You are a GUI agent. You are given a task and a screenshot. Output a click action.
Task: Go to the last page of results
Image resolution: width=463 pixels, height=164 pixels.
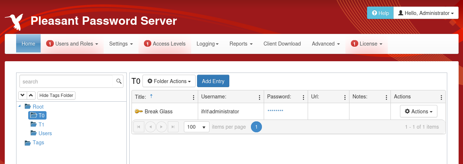click(x=173, y=127)
